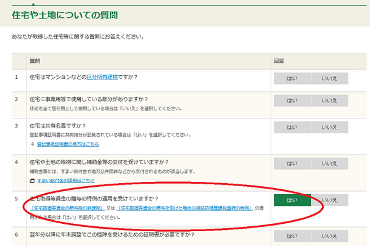Open 相続時精算課税選択の特例 link
Screen dimensions: 370x246
(x=185, y=208)
